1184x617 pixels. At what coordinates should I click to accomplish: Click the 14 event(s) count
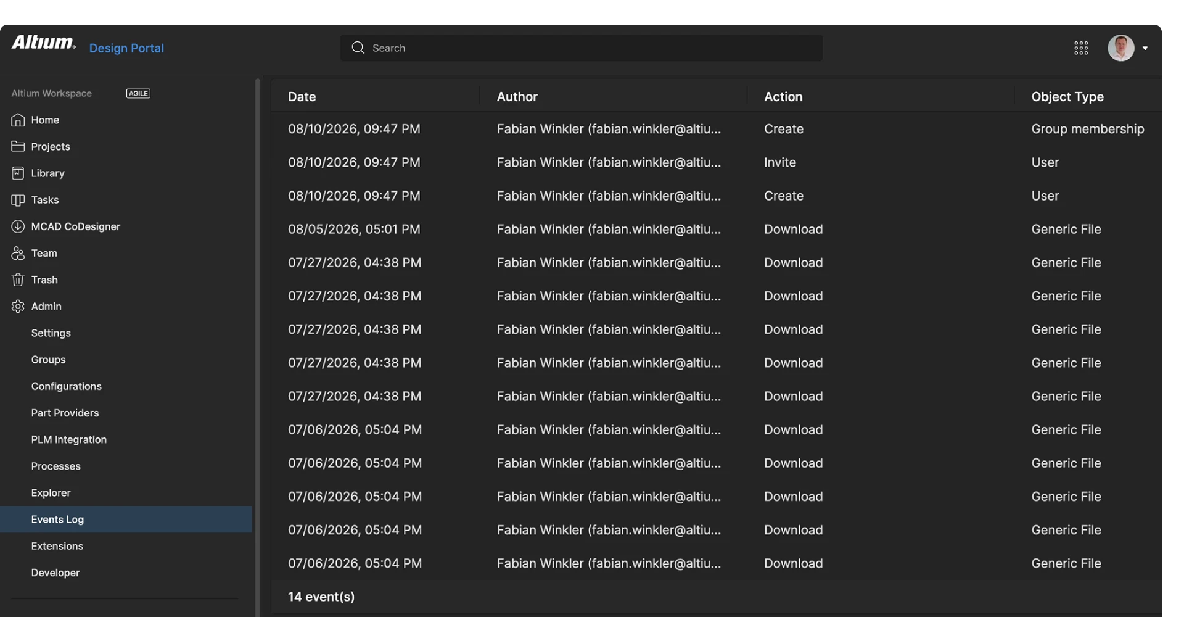point(321,597)
